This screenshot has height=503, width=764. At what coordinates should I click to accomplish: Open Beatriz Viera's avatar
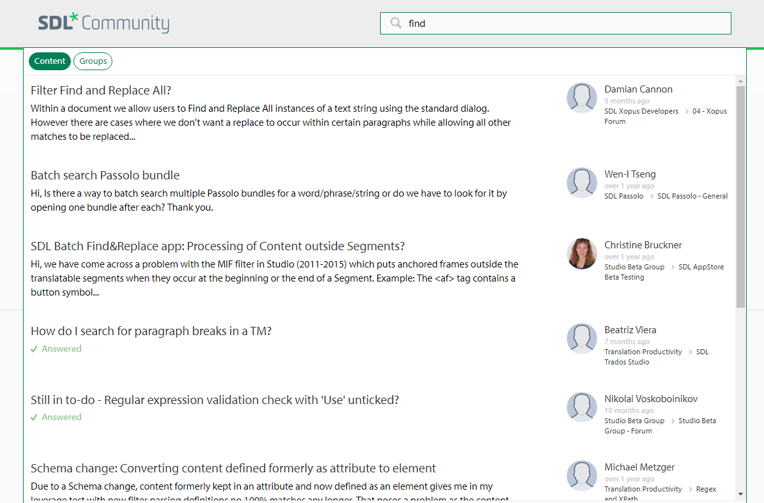[x=581, y=338]
